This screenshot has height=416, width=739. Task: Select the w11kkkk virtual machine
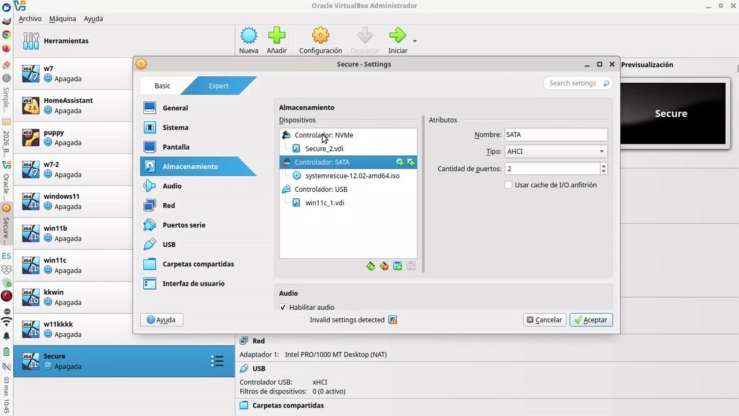coord(73,329)
